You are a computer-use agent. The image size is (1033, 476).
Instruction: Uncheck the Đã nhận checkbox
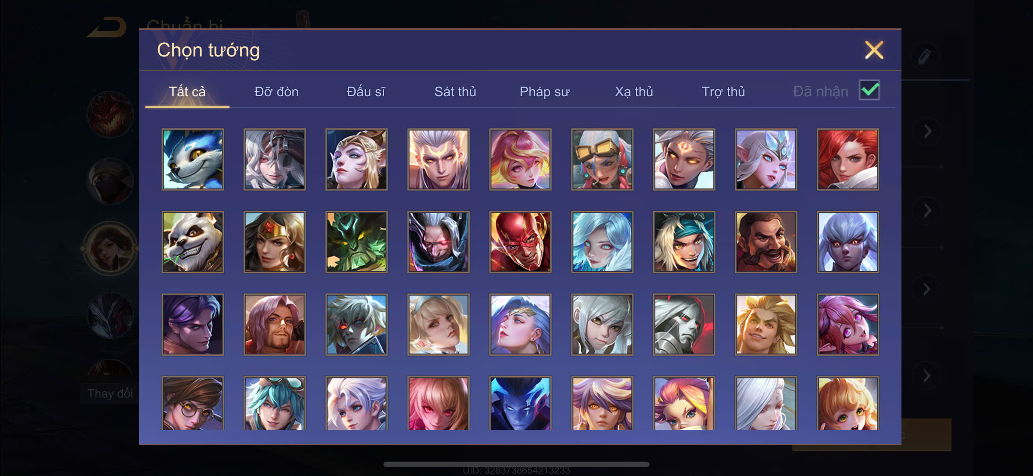(869, 90)
